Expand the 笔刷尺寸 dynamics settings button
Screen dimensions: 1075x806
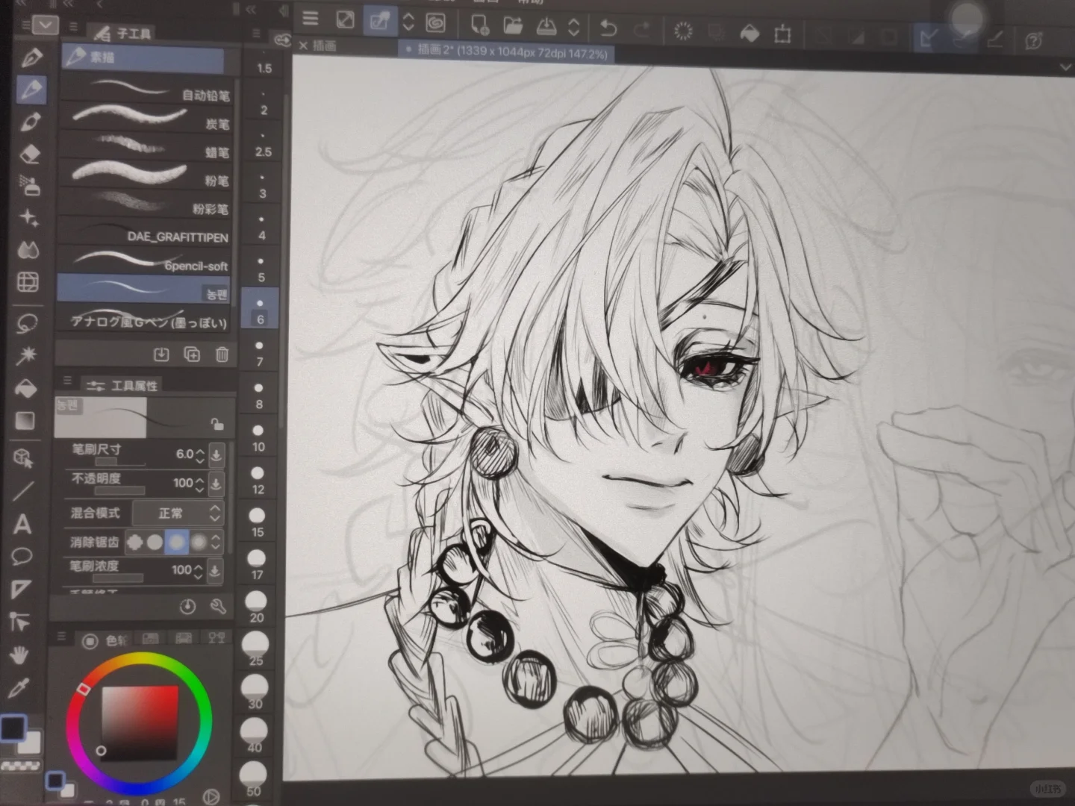point(216,454)
